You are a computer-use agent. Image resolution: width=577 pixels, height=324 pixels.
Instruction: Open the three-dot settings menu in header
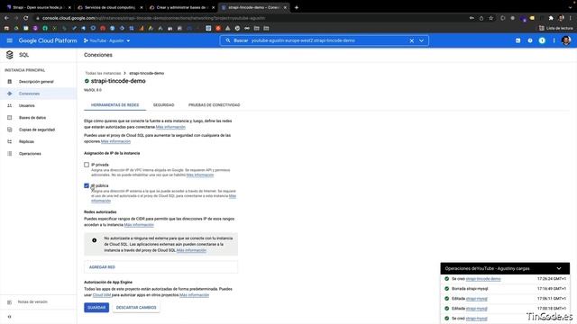click(554, 40)
